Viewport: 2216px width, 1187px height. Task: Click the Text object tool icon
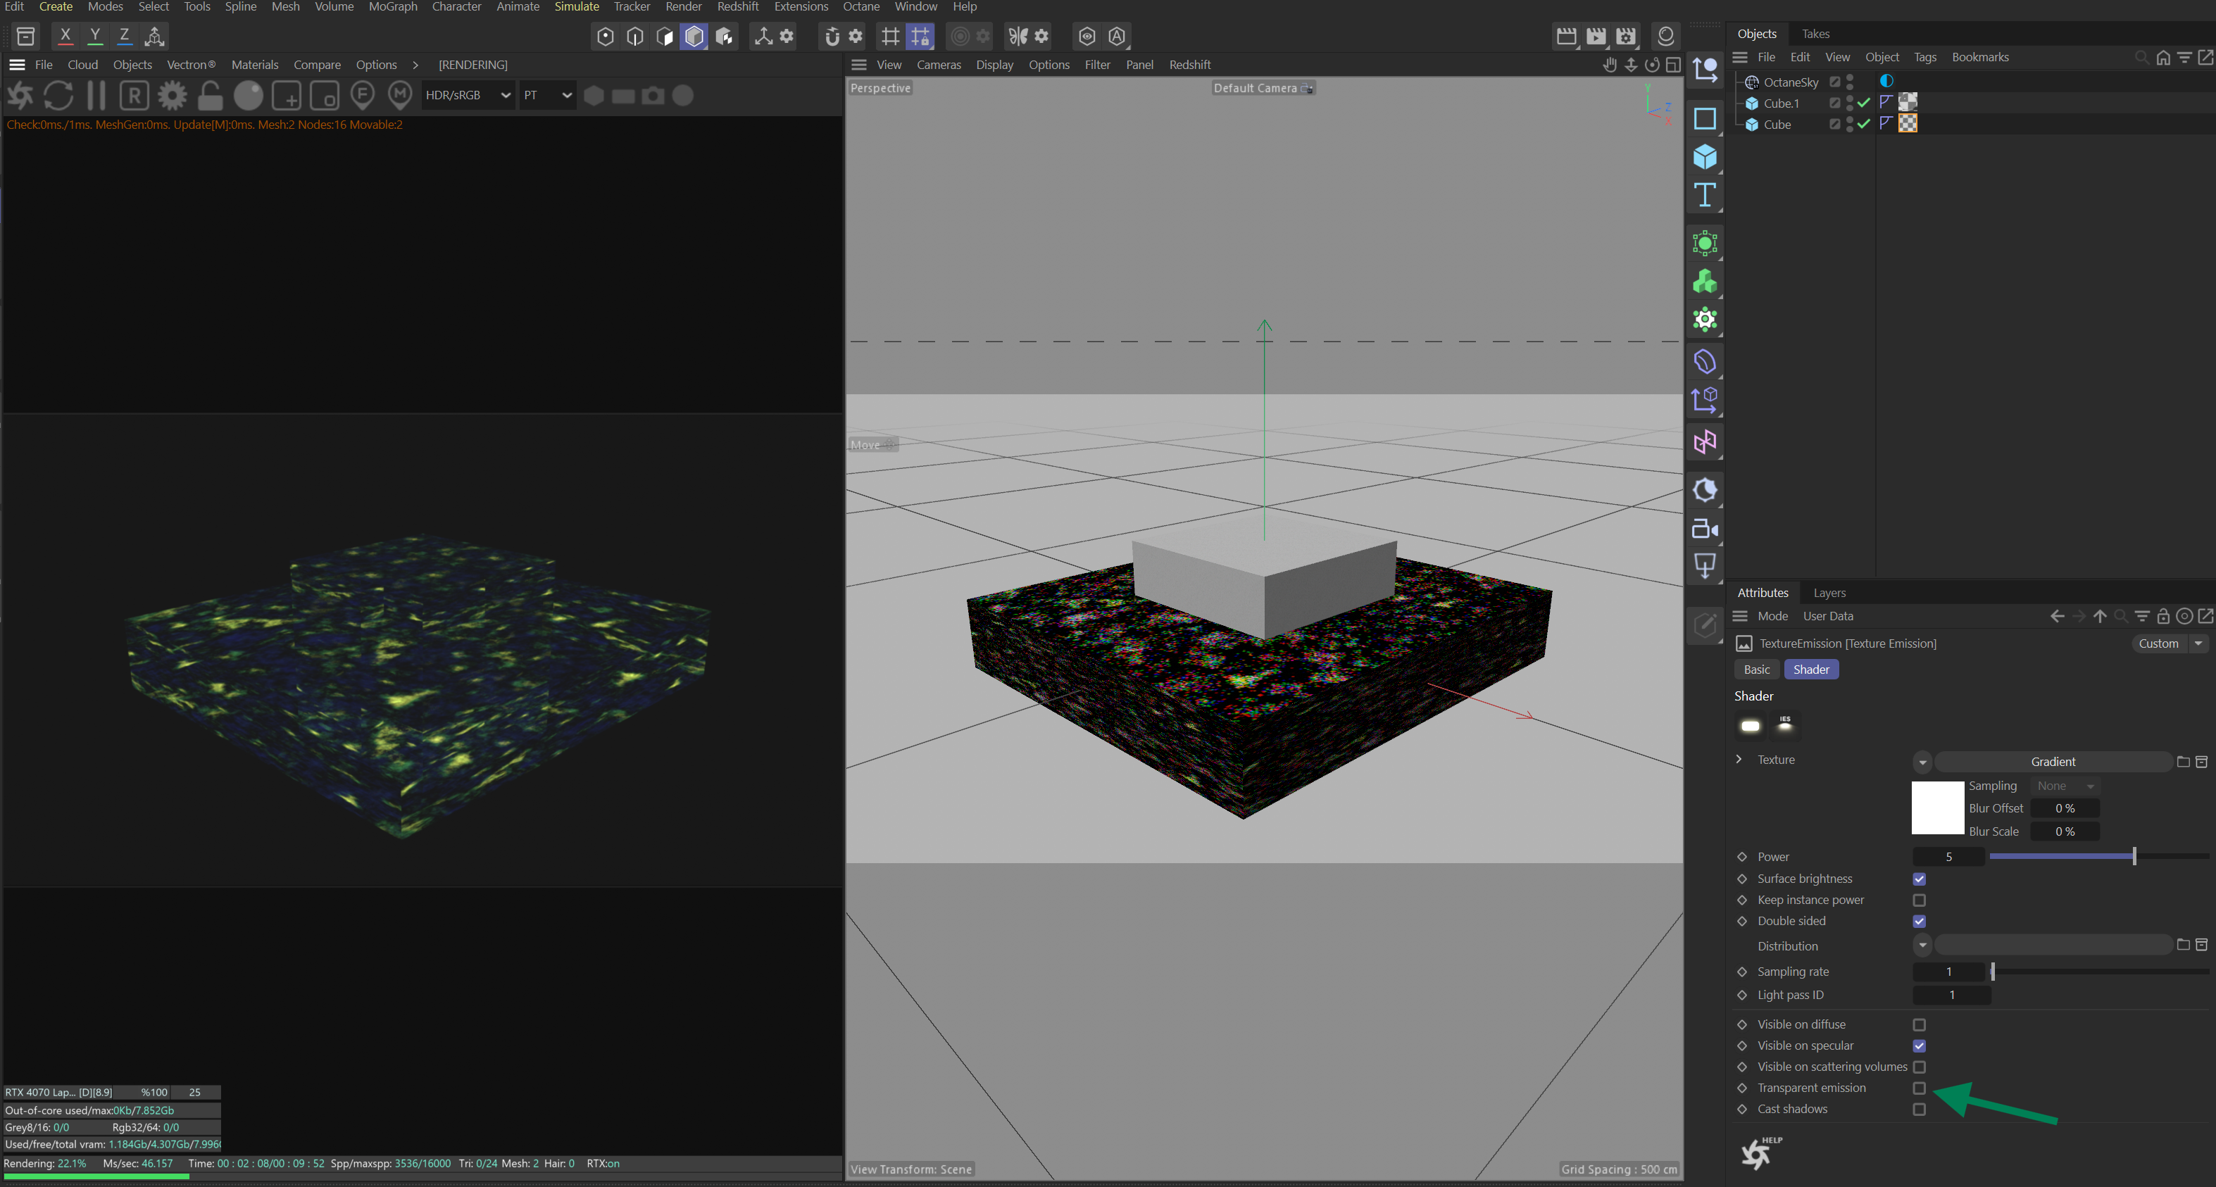point(1704,195)
